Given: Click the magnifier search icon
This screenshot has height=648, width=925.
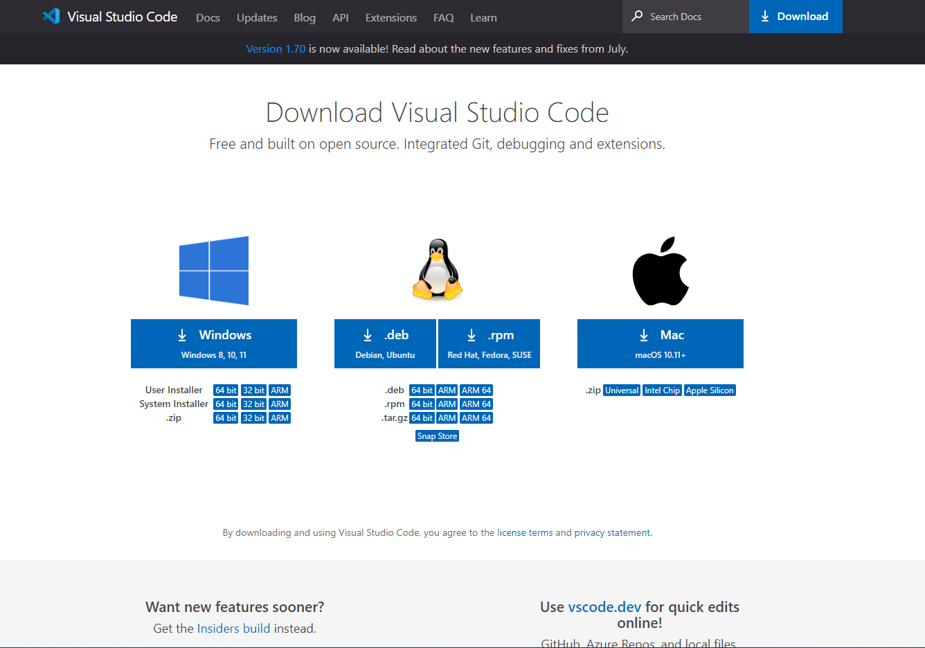Looking at the screenshot, I should 637,16.
